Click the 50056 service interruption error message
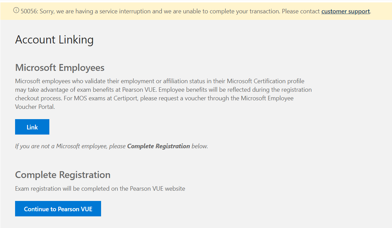Viewport: 392px width, 228px height. click(x=196, y=11)
